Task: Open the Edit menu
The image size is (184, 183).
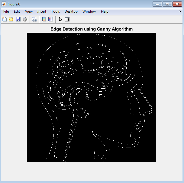Action: (17, 11)
